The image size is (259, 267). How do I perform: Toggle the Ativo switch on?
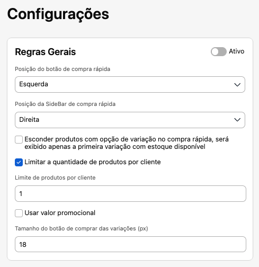tap(219, 51)
